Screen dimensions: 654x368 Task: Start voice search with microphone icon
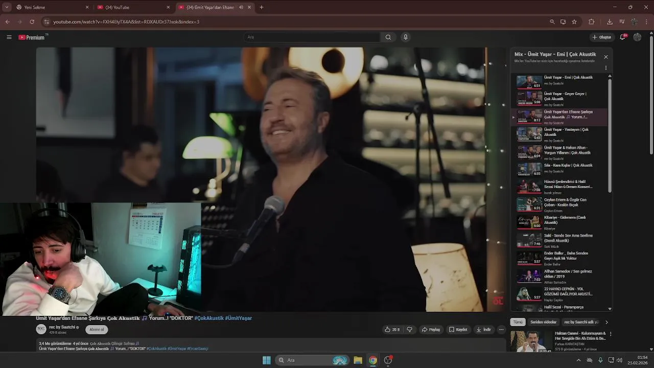[406, 37]
